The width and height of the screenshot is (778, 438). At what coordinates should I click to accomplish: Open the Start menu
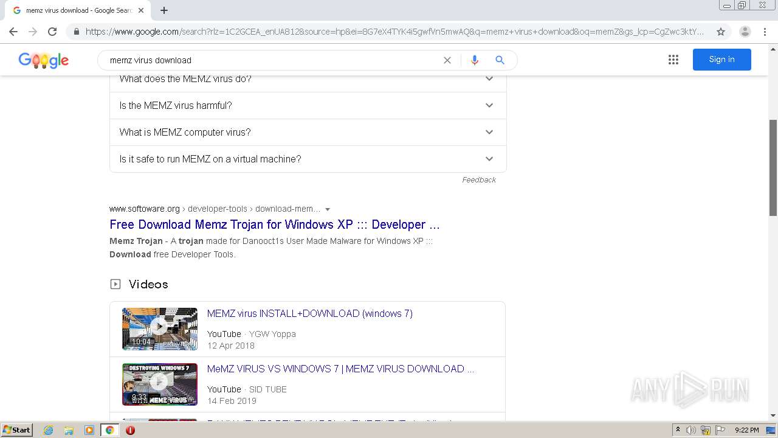tap(17, 430)
